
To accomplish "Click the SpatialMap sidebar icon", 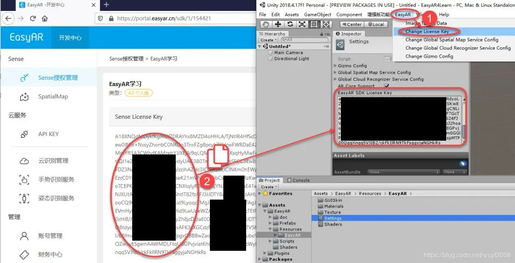I will click(24, 97).
